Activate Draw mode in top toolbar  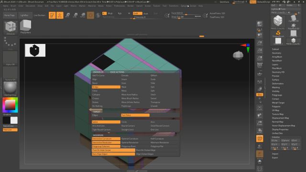(60, 15)
